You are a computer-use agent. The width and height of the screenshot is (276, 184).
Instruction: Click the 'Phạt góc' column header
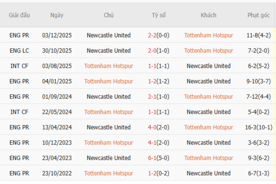pos(259,15)
